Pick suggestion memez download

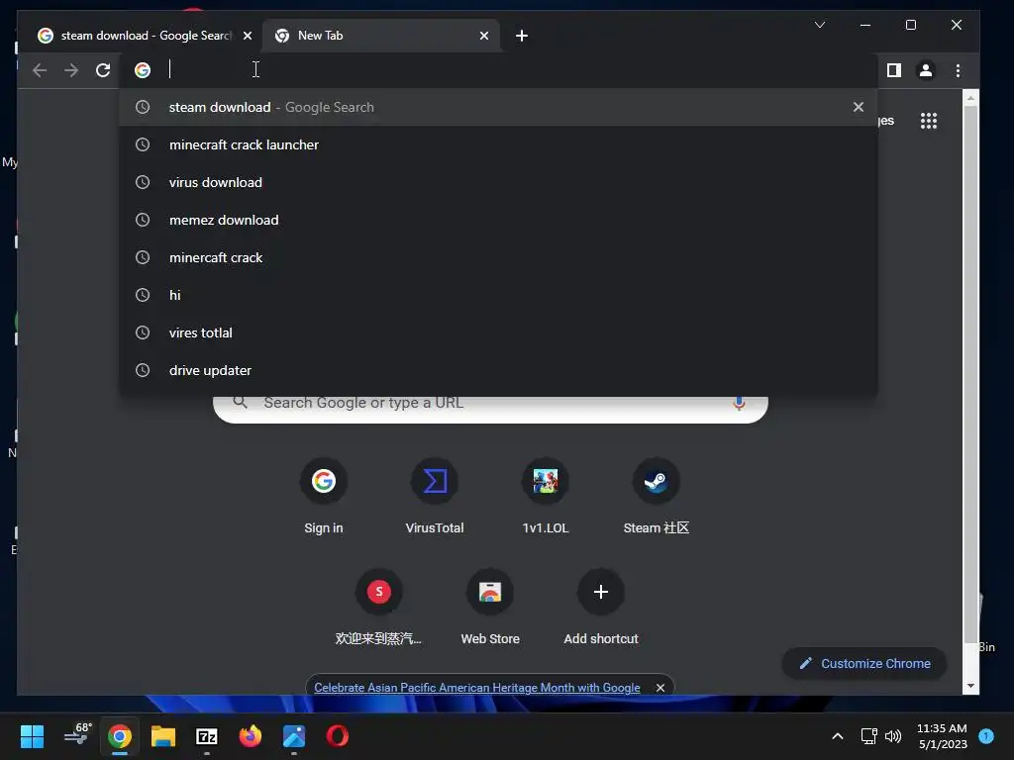coord(498,220)
